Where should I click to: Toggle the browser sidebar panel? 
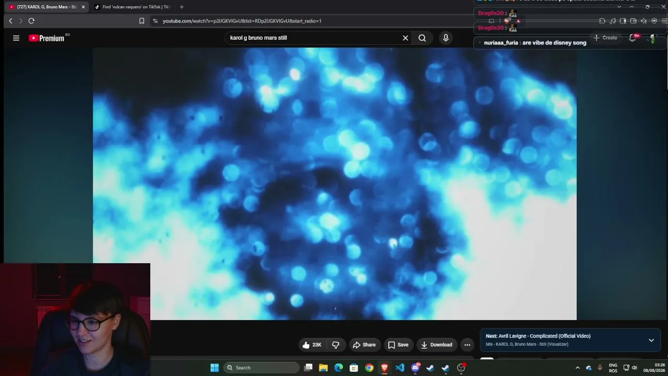point(623,21)
